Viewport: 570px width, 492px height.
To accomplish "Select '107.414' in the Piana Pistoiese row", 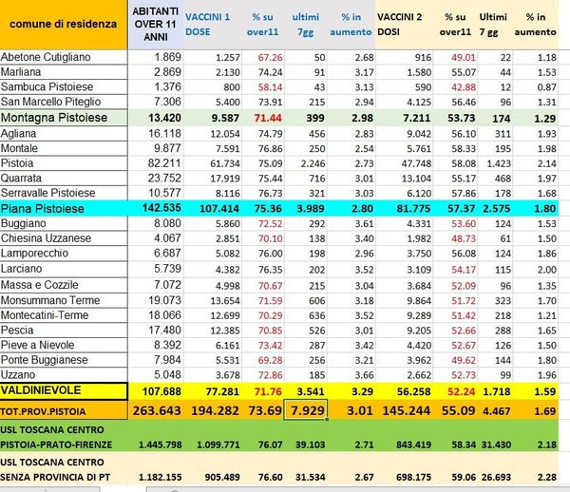I will (x=219, y=209).
